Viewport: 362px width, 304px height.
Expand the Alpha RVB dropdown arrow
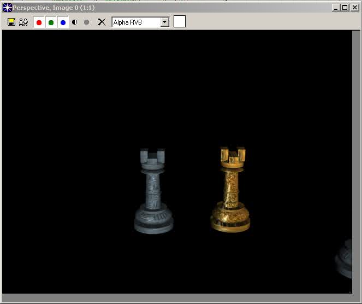tap(164, 22)
